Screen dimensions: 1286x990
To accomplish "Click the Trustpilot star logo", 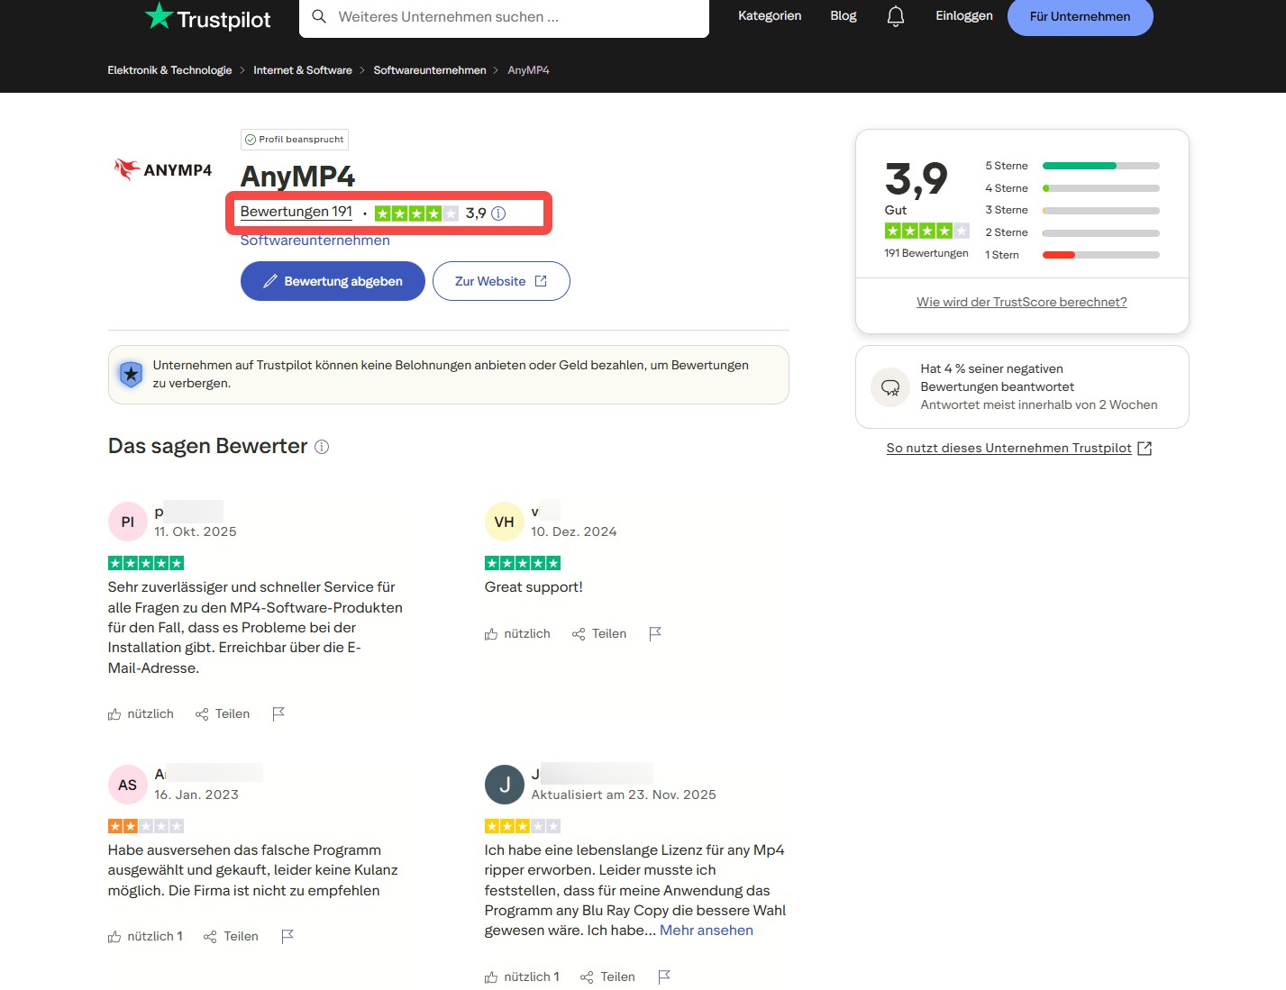I will (157, 15).
